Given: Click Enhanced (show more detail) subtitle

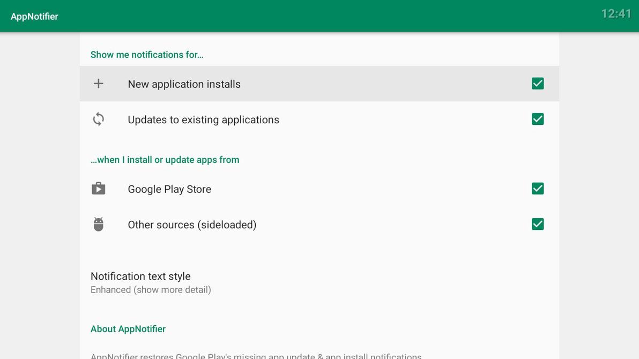Looking at the screenshot, I should (x=151, y=289).
